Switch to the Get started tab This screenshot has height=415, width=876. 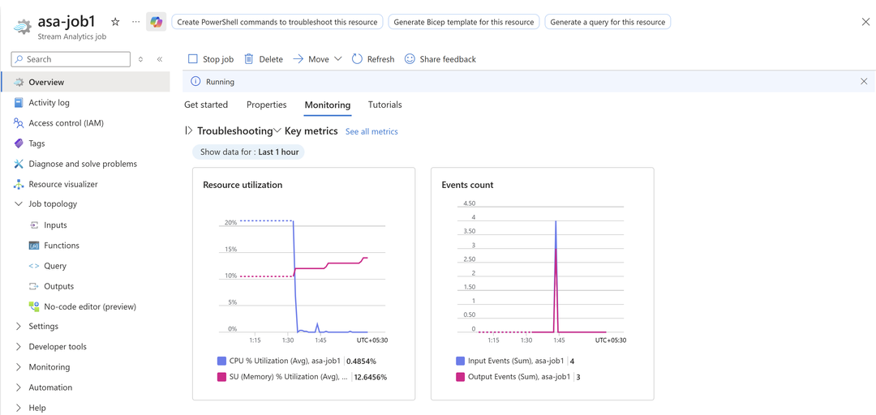tap(206, 105)
